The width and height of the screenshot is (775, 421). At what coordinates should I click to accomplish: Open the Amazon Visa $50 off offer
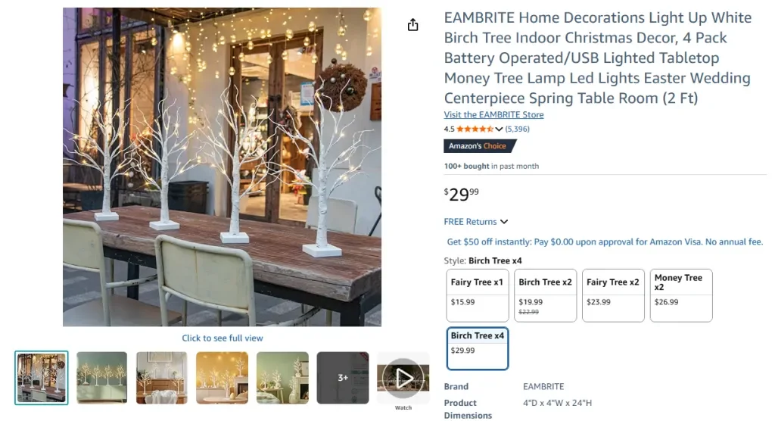coord(605,242)
